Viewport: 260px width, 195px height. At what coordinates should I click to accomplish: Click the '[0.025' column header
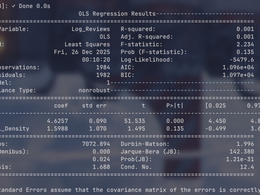216,106
